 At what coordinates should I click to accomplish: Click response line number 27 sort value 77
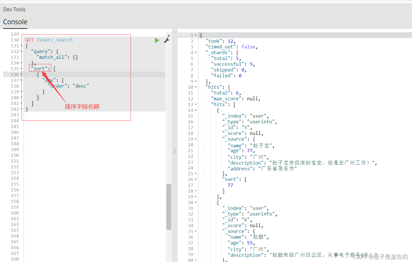(x=230, y=185)
